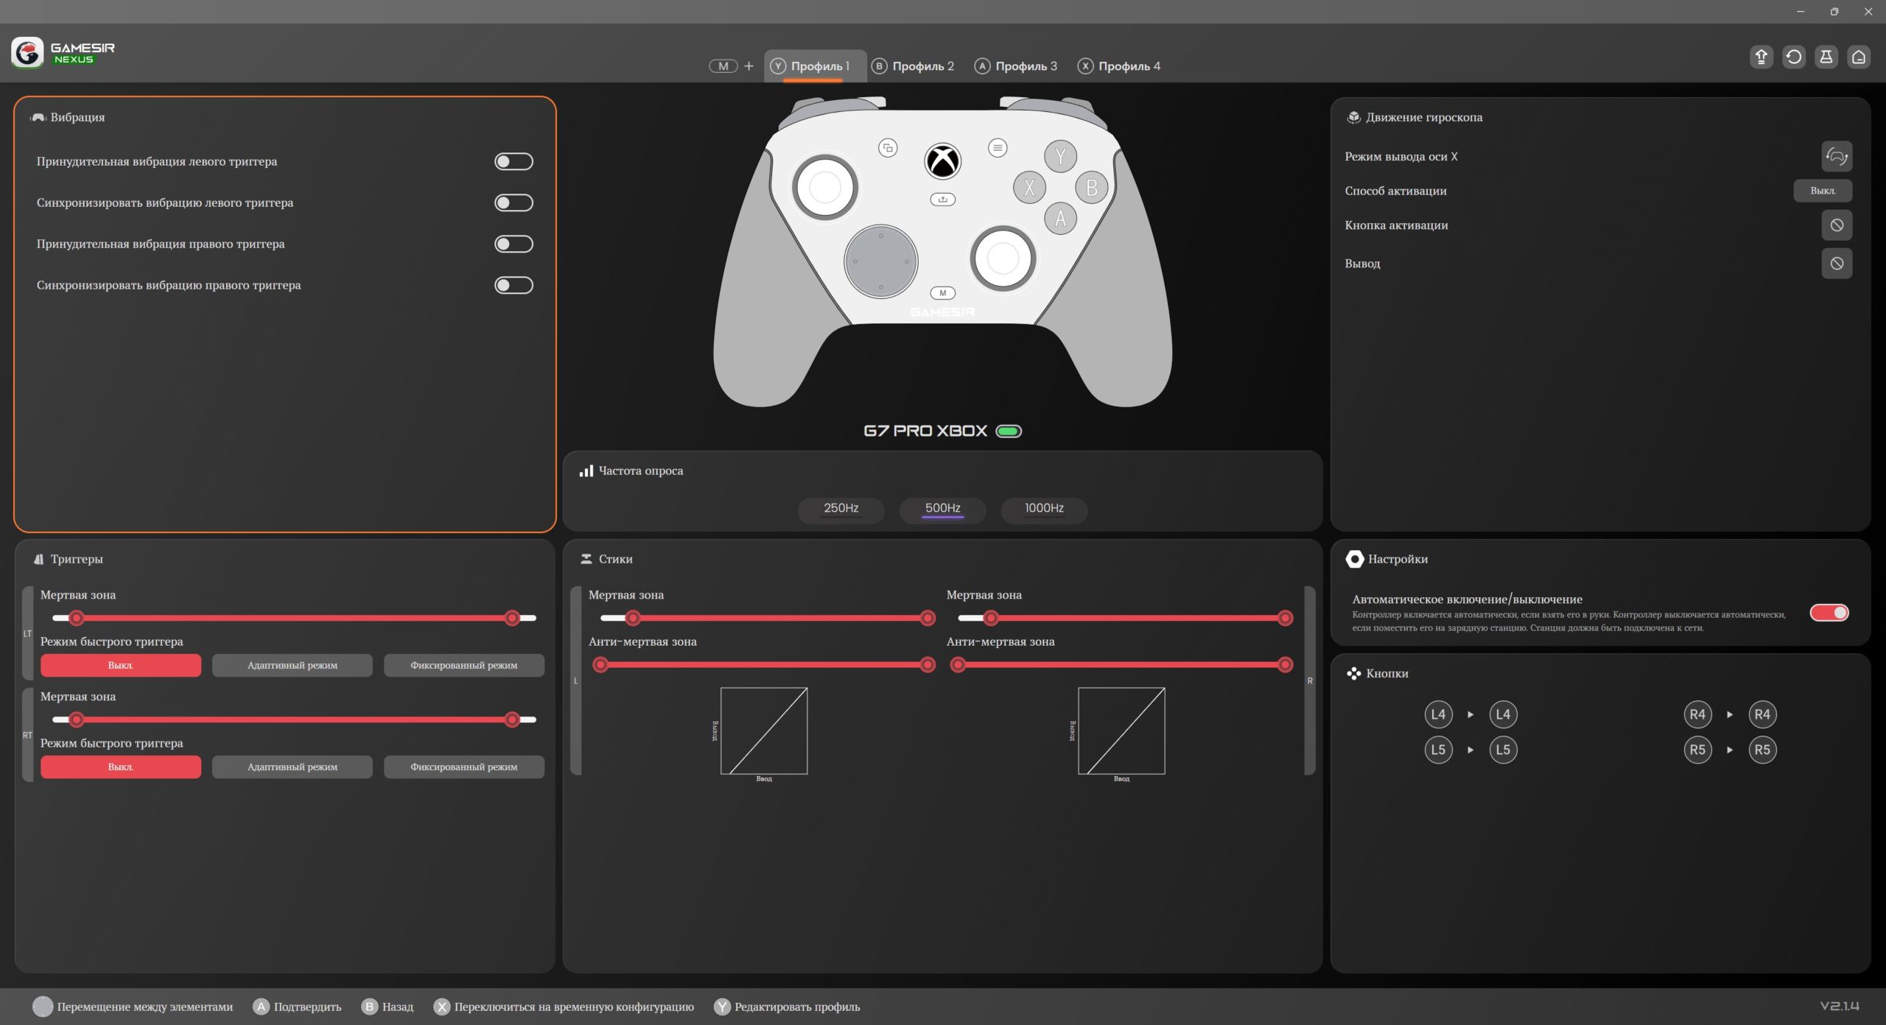Viewport: 1886px width, 1025px height.
Task: Click the R5 source button before the arrow
Action: (x=1697, y=750)
